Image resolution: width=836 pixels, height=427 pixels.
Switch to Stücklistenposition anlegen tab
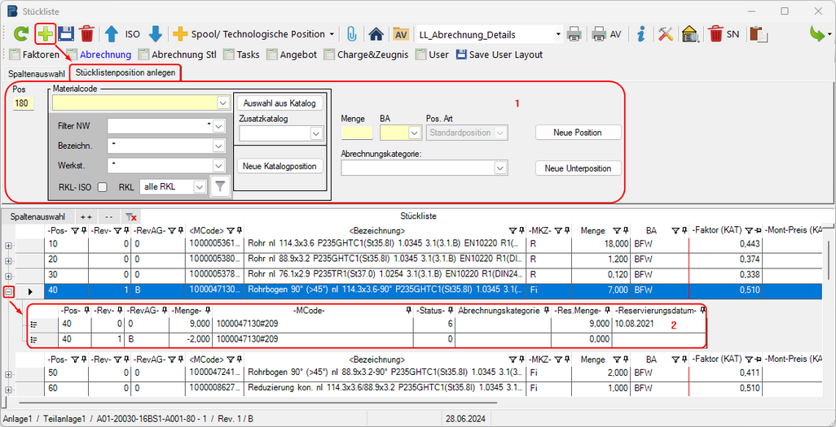[125, 73]
